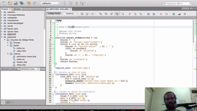This screenshot has width=197, height=111.
Task: Click the greyed Redo arrow icon
Action: (x=34, y=3)
